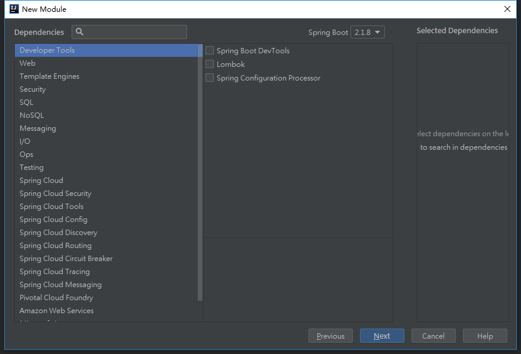Screen dimensions: 521x354
Task: Cancel the New Module wizard
Action: [433, 336]
